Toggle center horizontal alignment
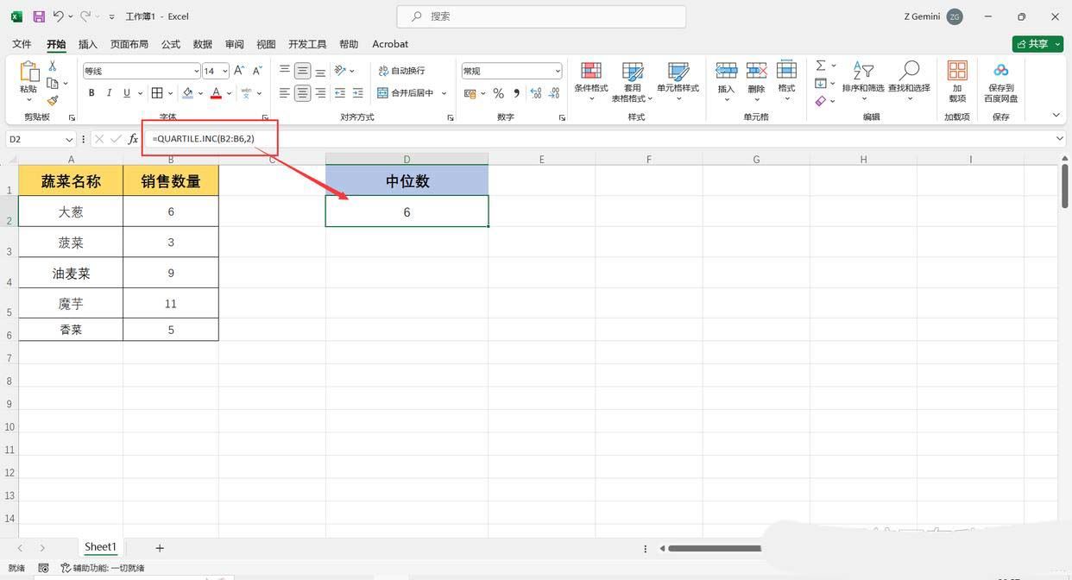Viewport: 1072px width, 580px height. click(x=302, y=93)
